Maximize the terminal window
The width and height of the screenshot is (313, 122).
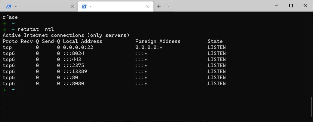click(x=291, y=6)
